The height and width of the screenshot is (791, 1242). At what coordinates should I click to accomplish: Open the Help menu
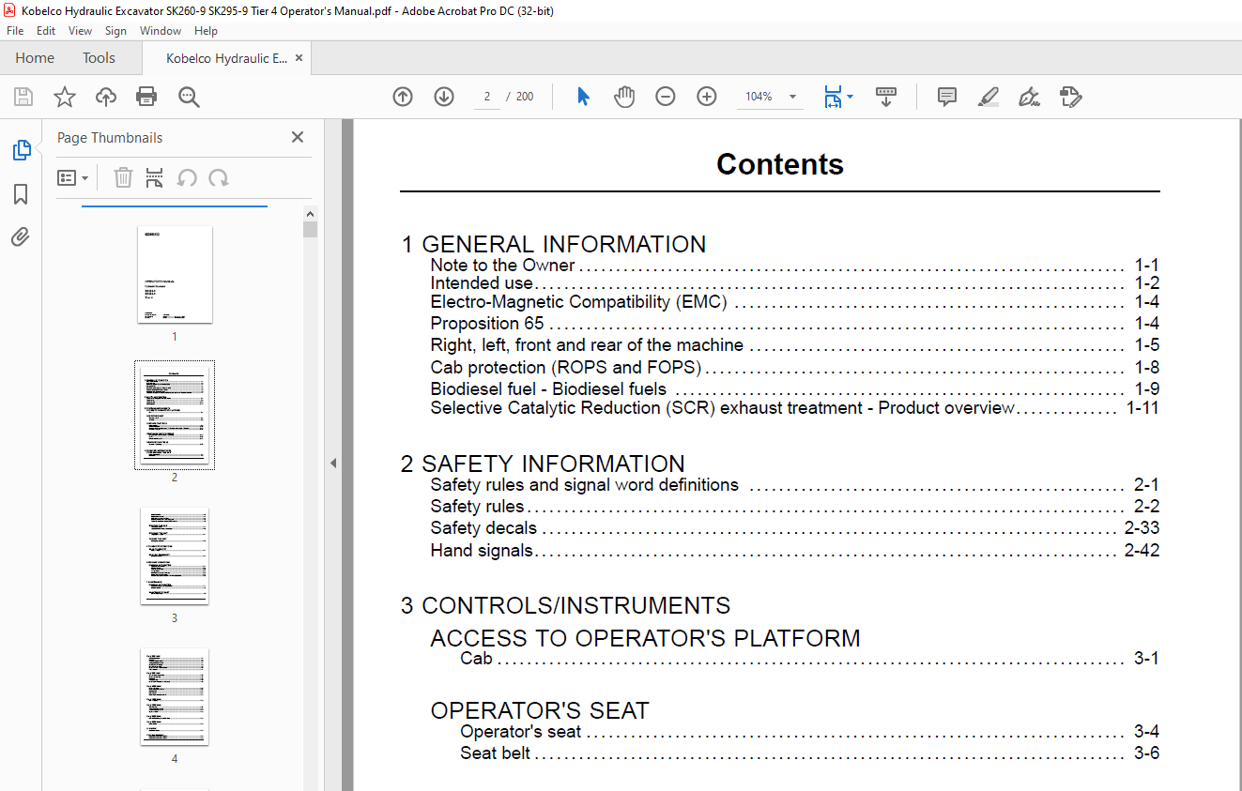tap(206, 31)
